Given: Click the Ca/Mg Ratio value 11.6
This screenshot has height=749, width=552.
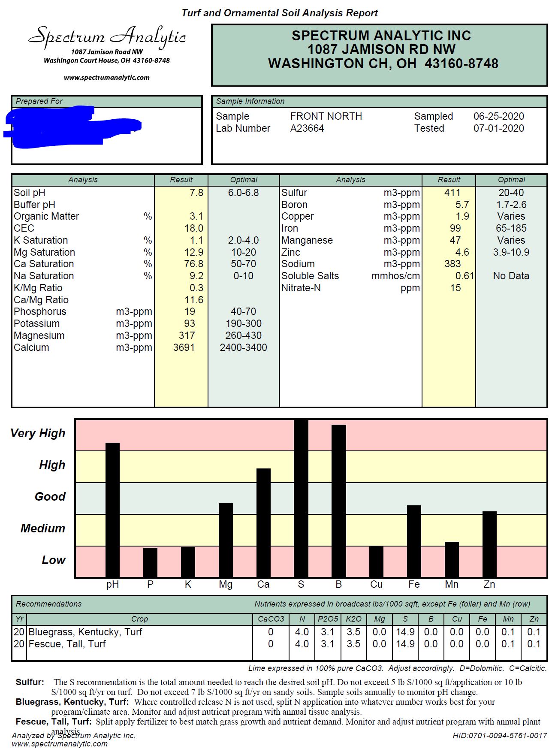Looking at the screenshot, I should [194, 300].
